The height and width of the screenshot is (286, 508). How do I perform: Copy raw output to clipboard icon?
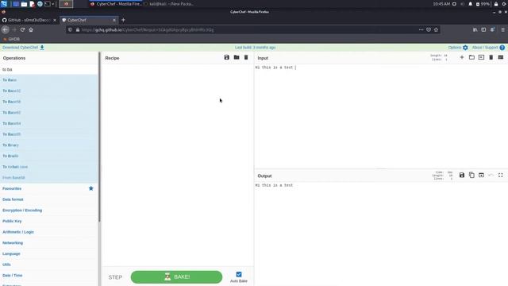[x=471, y=175]
